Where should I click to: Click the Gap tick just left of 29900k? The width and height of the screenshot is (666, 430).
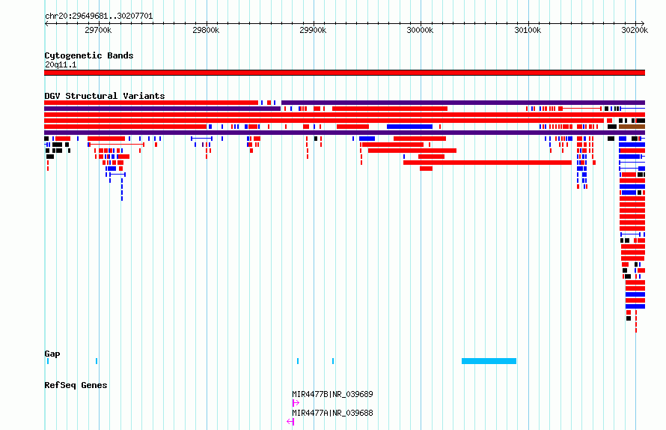[298, 361]
